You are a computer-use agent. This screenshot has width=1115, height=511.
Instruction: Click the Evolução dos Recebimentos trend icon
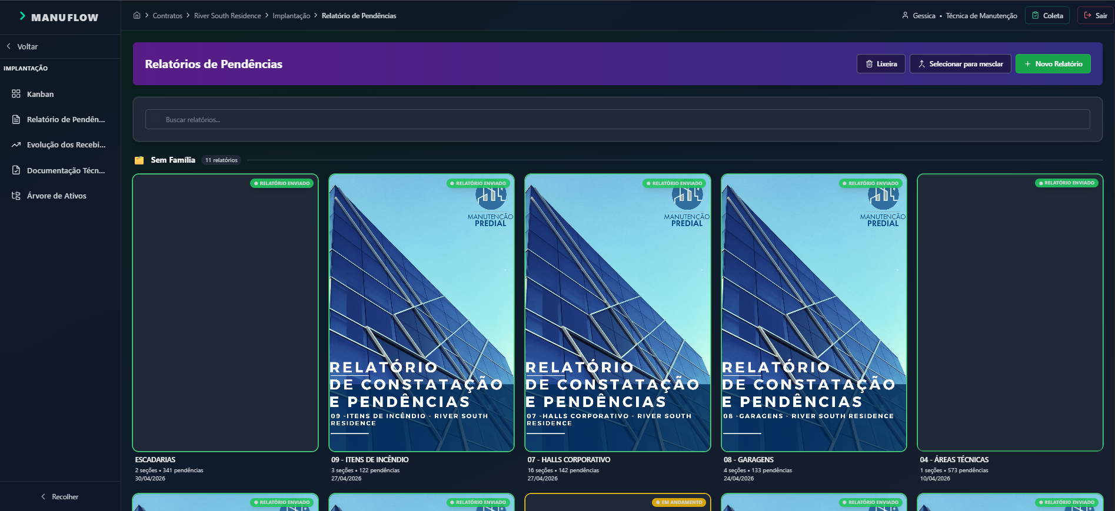click(x=16, y=144)
